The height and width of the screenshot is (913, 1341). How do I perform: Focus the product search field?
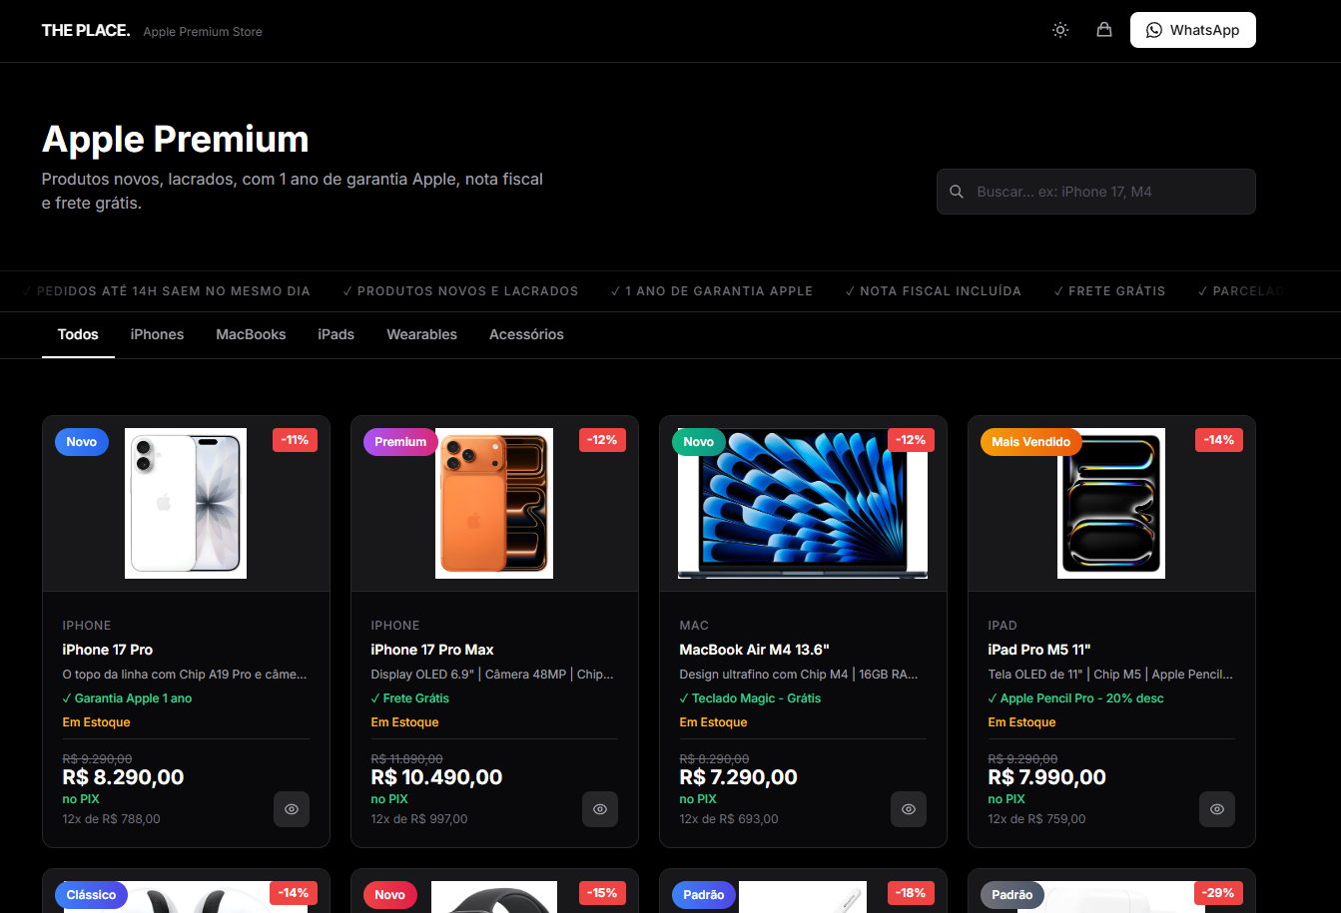pyautogui.click(x=1095, y=192)
